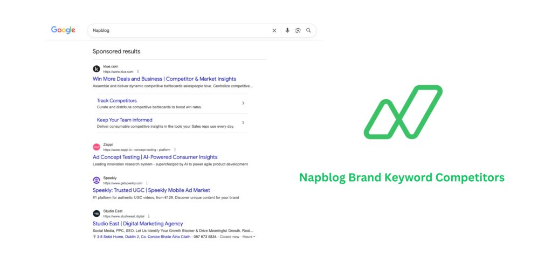Click the klue.com favicon
Viewport: 552px width, 276px height.
pyautogui.click(x=96, y=68)
